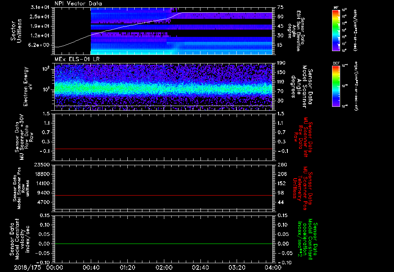
Task: Select the 02:00 time axis label
Action: click(x=164, y=267)
